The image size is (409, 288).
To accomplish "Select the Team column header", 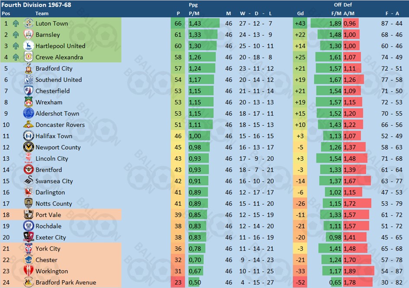I will tap(42, 13).
